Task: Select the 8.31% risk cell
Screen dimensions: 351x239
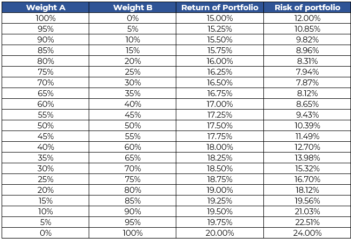Action: click(307, 61)
